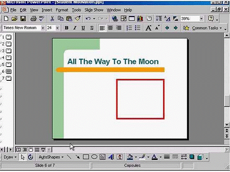This screenshot has width=230, height=172.
Task: Click the Draw menu button
Action: [10, 157]
